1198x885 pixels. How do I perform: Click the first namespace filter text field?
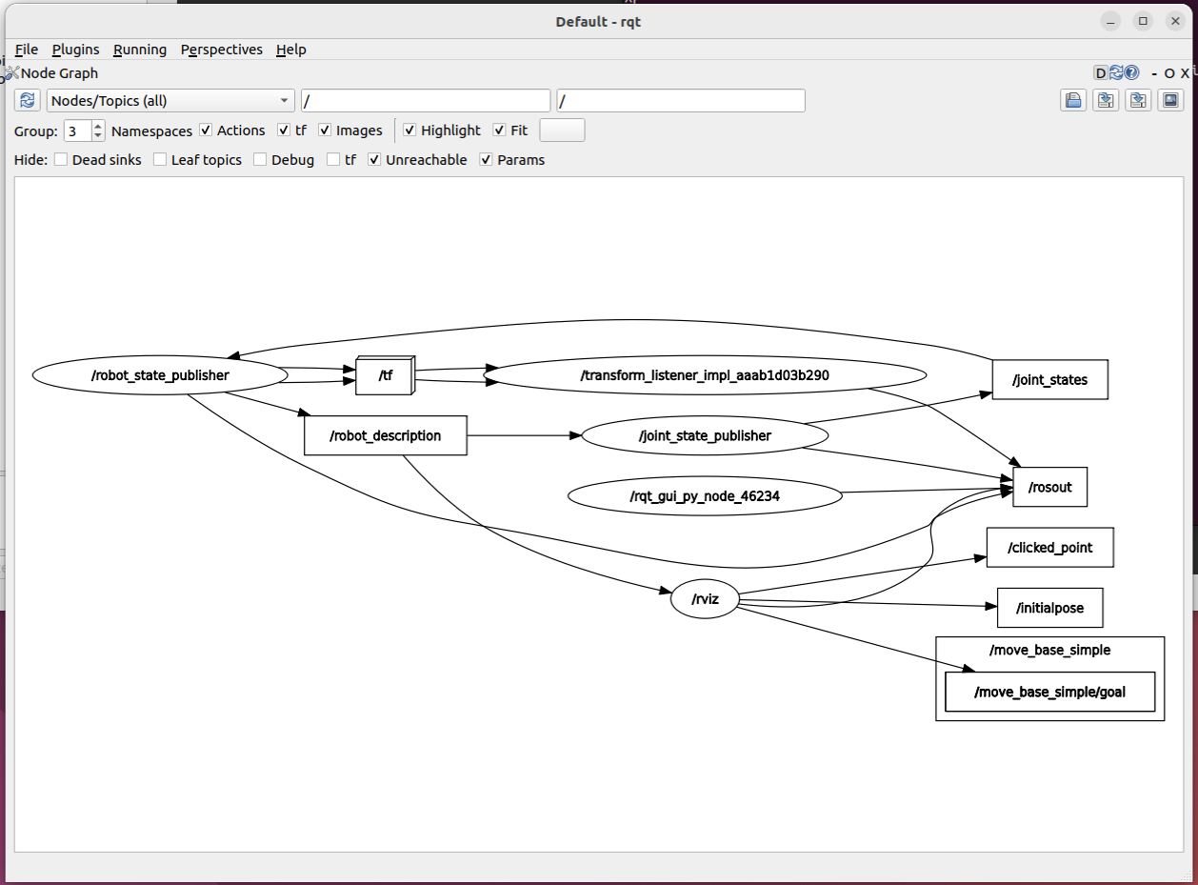point(426,101)
